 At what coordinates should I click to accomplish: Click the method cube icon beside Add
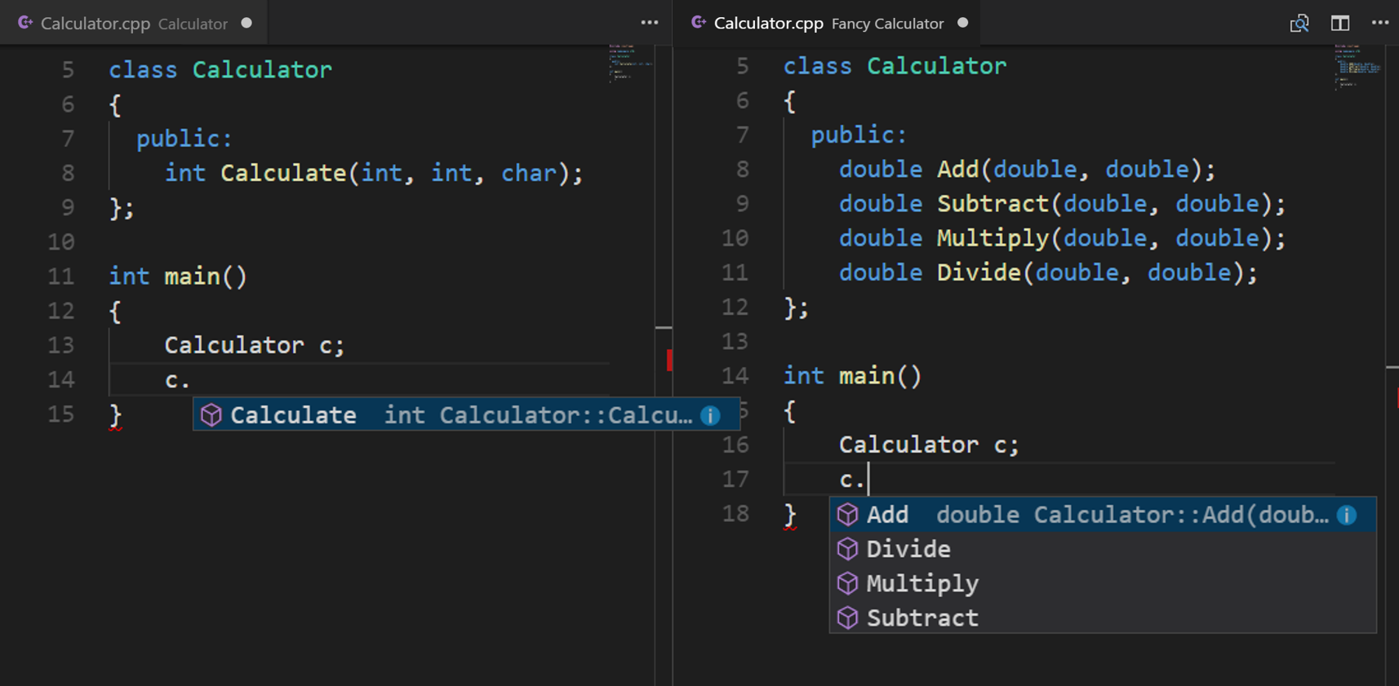point(848,515)
